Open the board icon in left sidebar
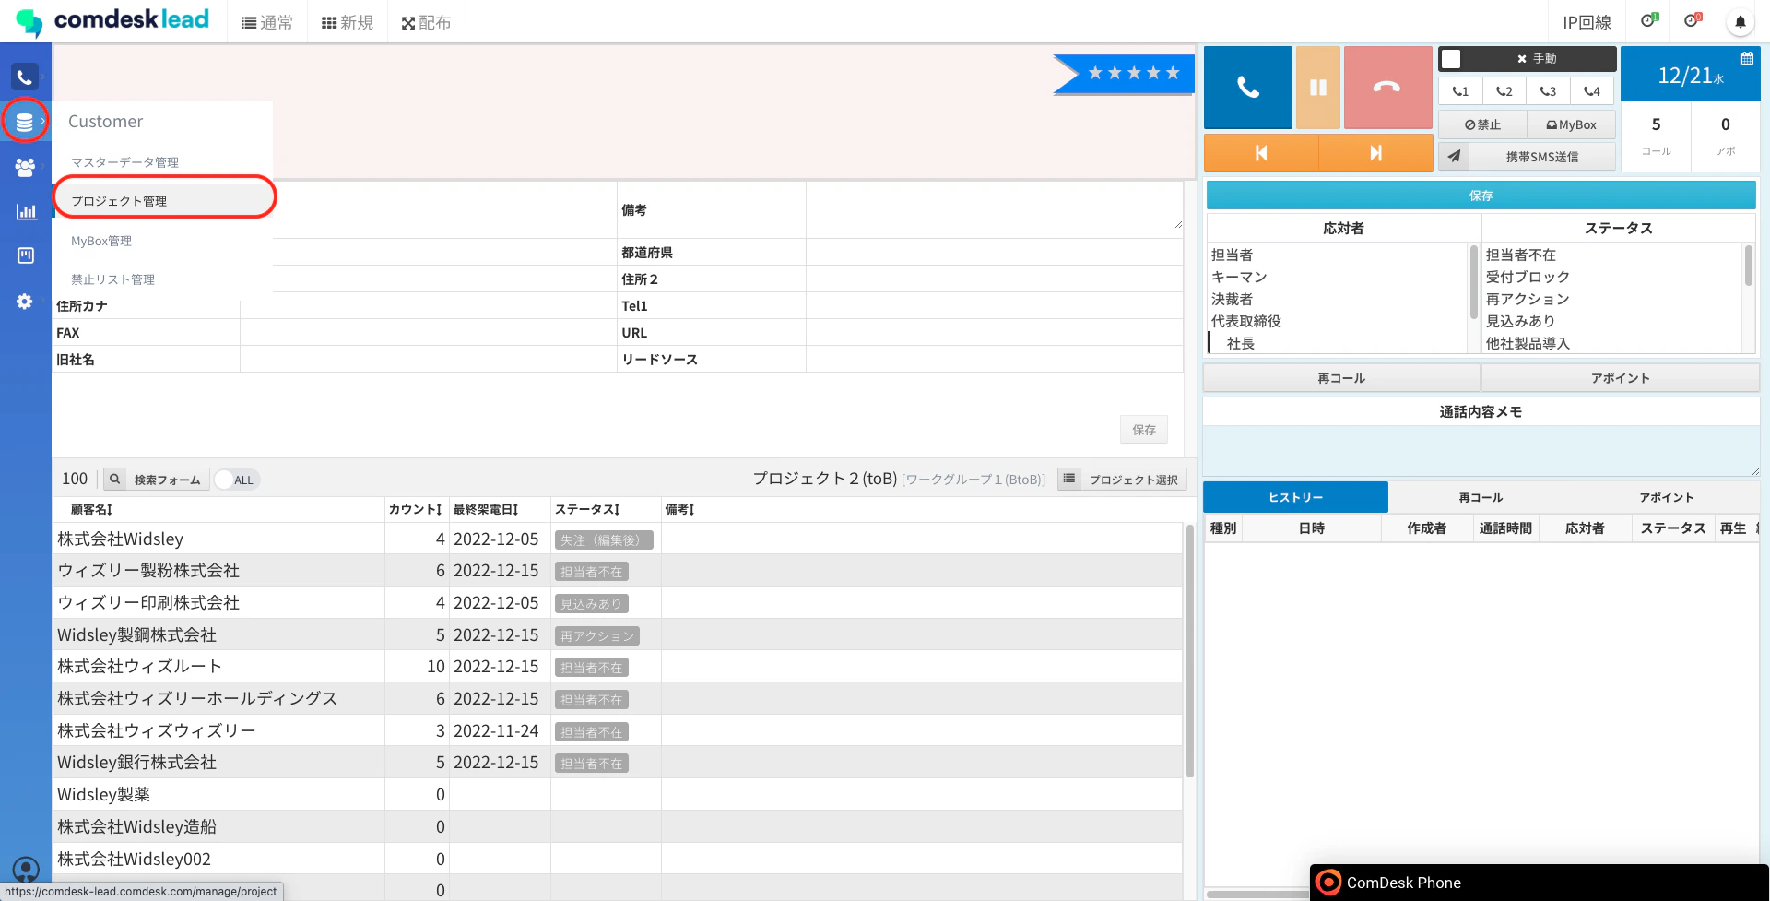Image resolution: width=1770 pixels, height=901 pixels. pyautogui.click(x=26, y=255)
